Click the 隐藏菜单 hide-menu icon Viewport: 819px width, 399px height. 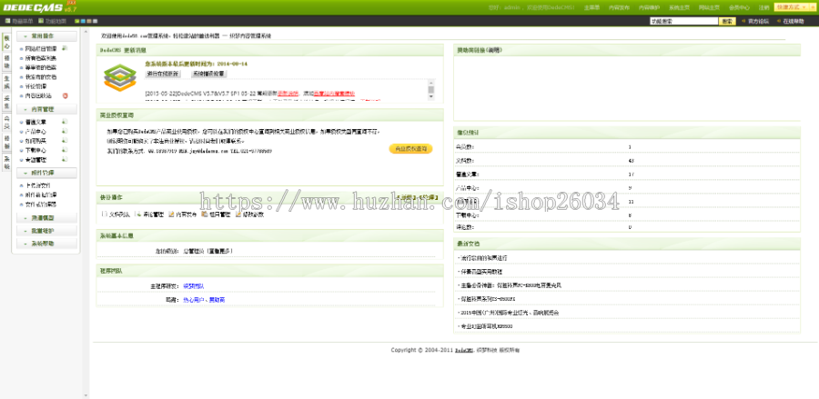click(7, 22)
